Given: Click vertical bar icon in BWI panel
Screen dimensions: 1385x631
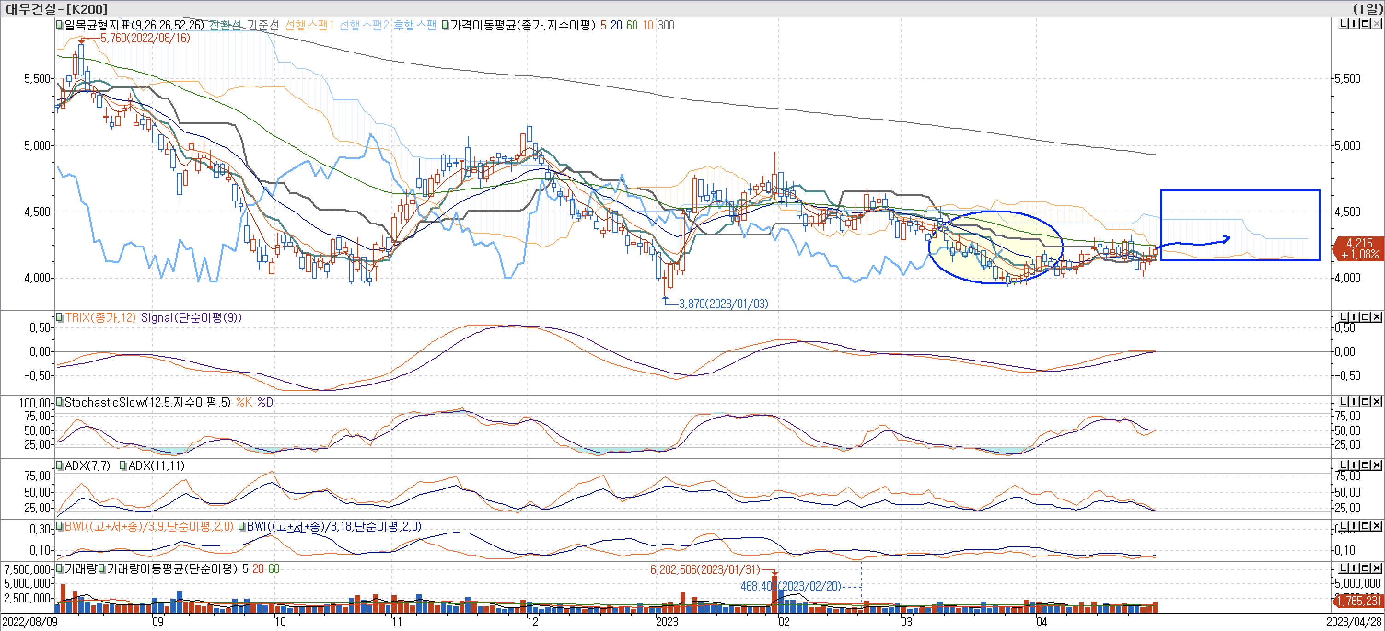Looking at the screenshot, I should [x=1354, y=526].
